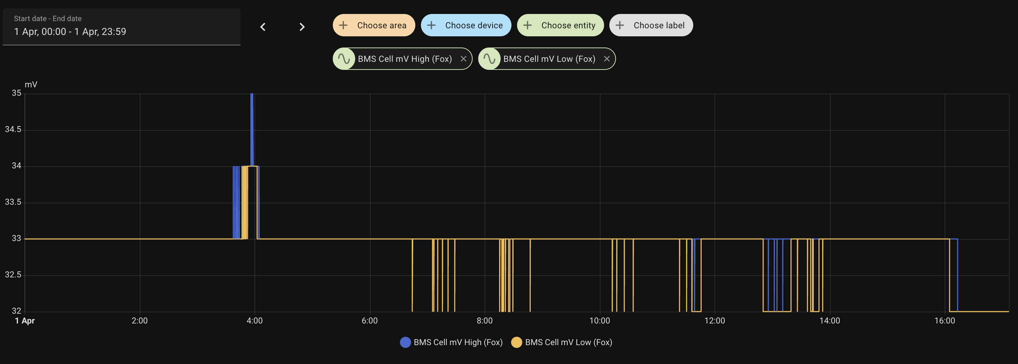
Task: Click the plus icon on Choose area
Action: [343, 25]
